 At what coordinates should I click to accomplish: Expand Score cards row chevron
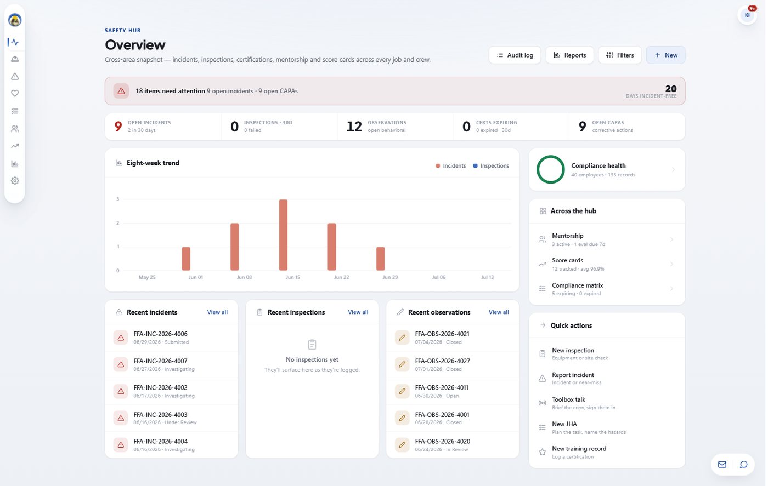pyautogui.click(x=671, y=264)
